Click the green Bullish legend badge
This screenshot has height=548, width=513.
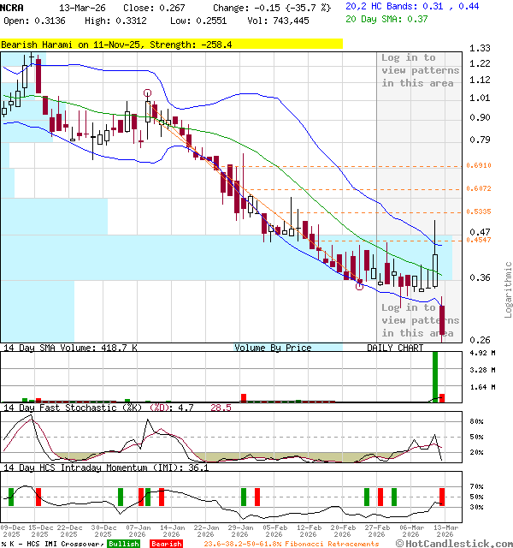tap(124, 544)
